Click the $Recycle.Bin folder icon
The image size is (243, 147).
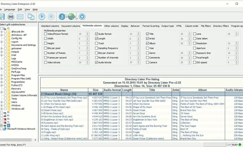(9, 32)
